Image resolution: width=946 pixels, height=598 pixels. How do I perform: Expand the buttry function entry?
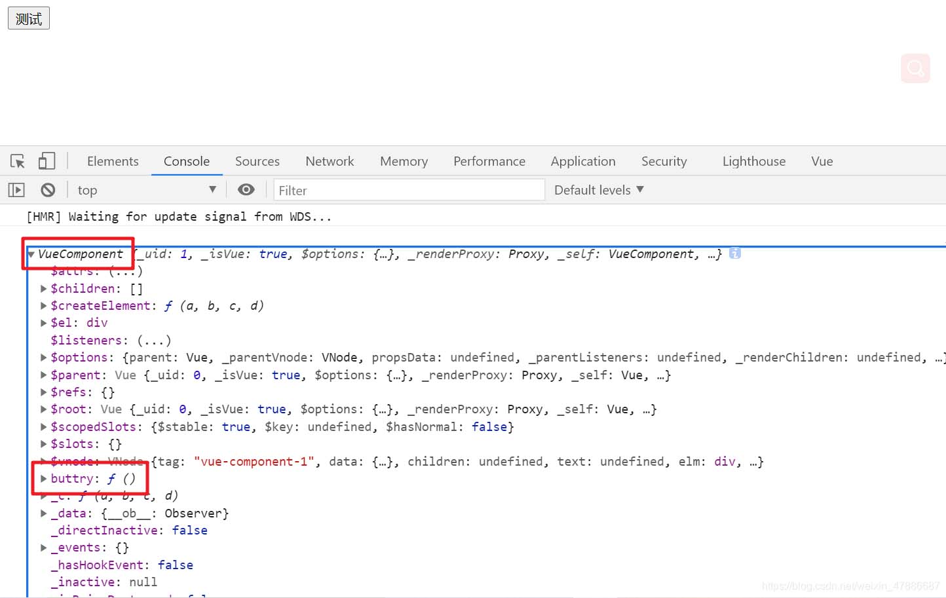(43, 479)
